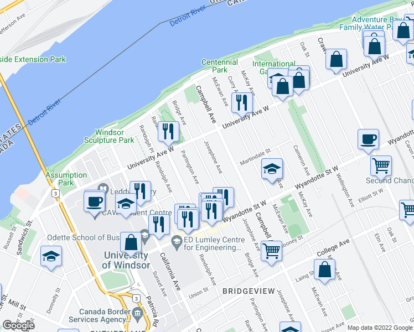This screenshot has width=414, height=332.
Task: Click the school marker by CAW Student Centre
Action: pyautogui.click(x=126, y=204)
